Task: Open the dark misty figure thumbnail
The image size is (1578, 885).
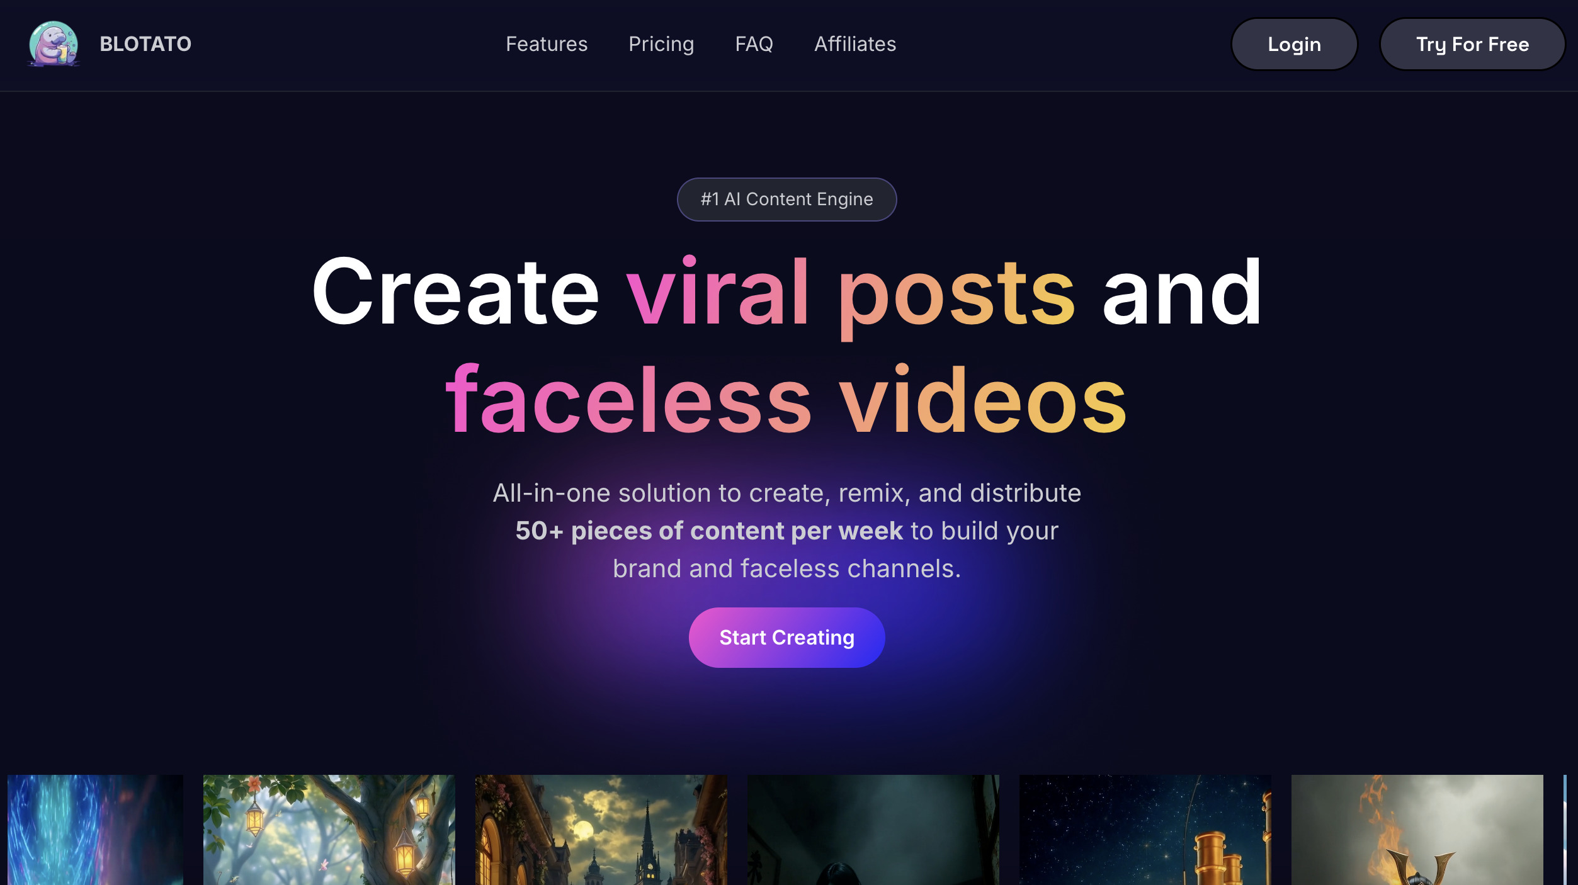Action: (873, 830)
